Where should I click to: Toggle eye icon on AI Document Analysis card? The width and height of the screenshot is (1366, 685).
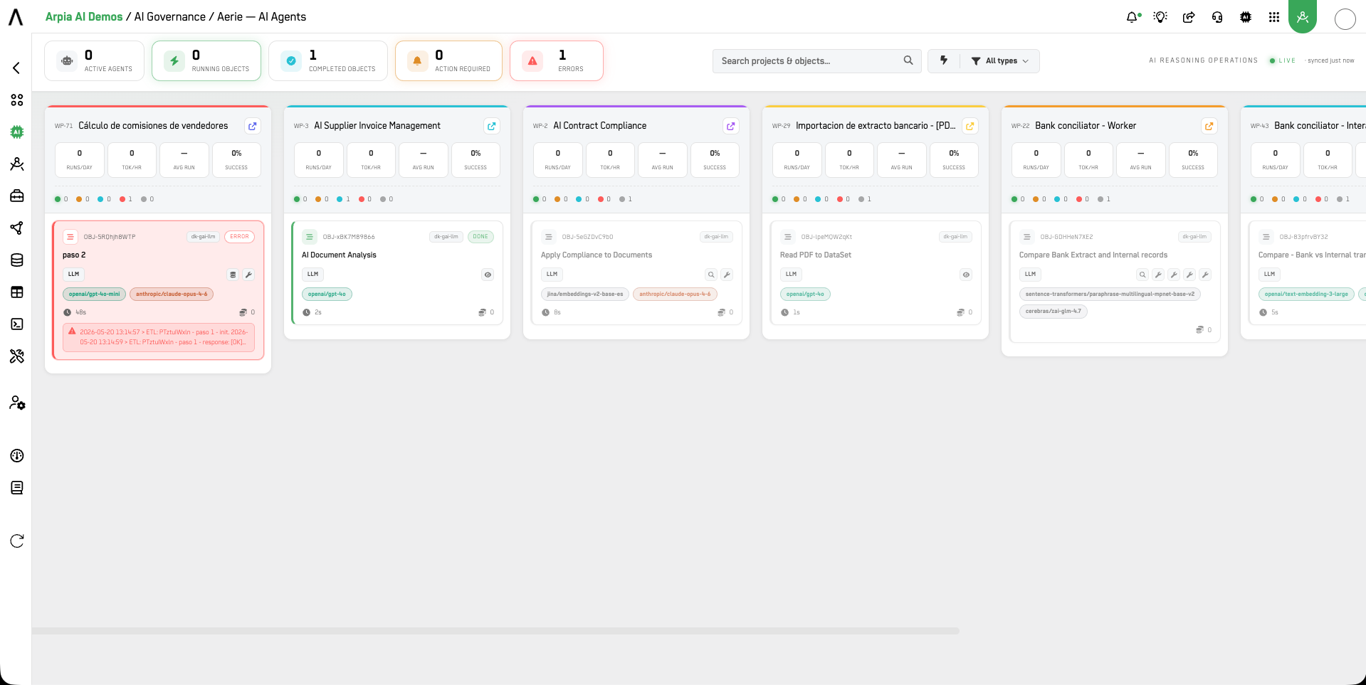[488, 275]
